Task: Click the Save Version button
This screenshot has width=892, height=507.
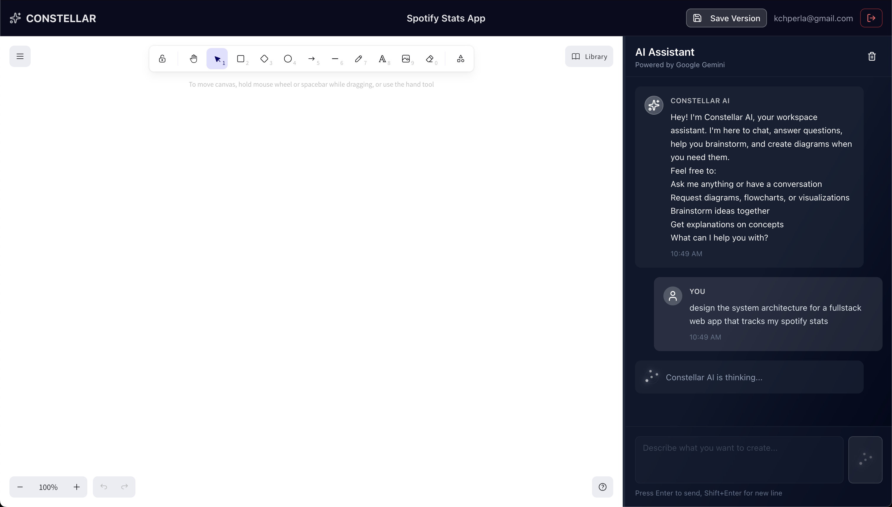Action: (x=726, y=18)
